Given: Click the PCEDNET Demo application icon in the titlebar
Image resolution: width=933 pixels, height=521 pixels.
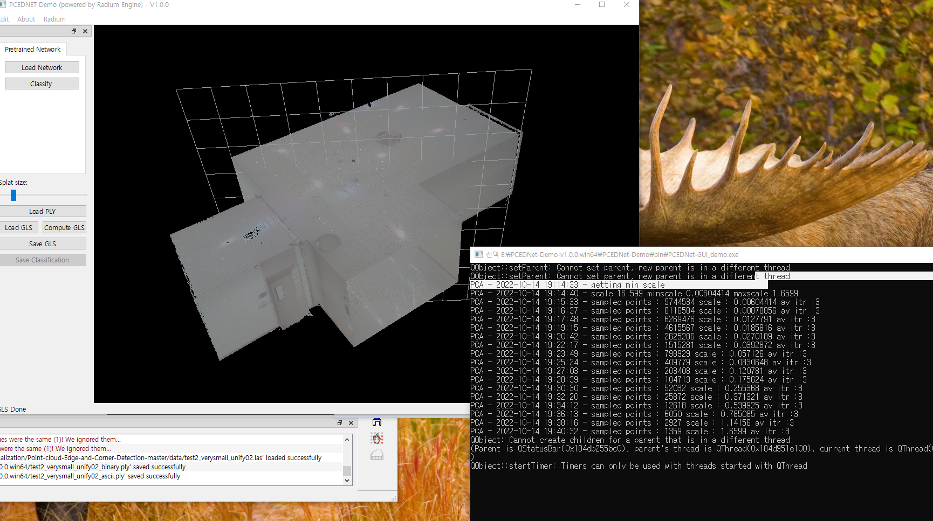Looking at the screenshot, I should pyautogui.click(x=3, y=4).
